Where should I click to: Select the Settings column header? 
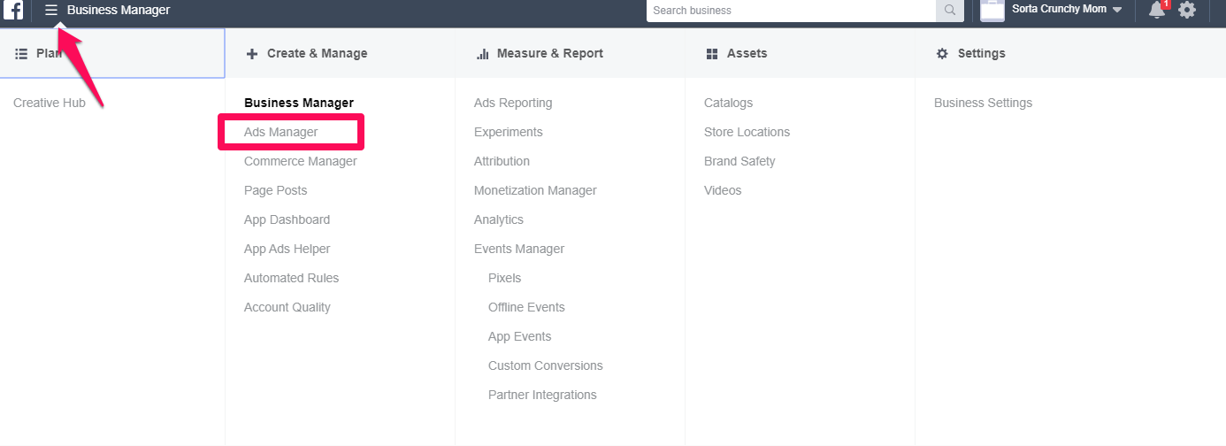point(1070,53)
